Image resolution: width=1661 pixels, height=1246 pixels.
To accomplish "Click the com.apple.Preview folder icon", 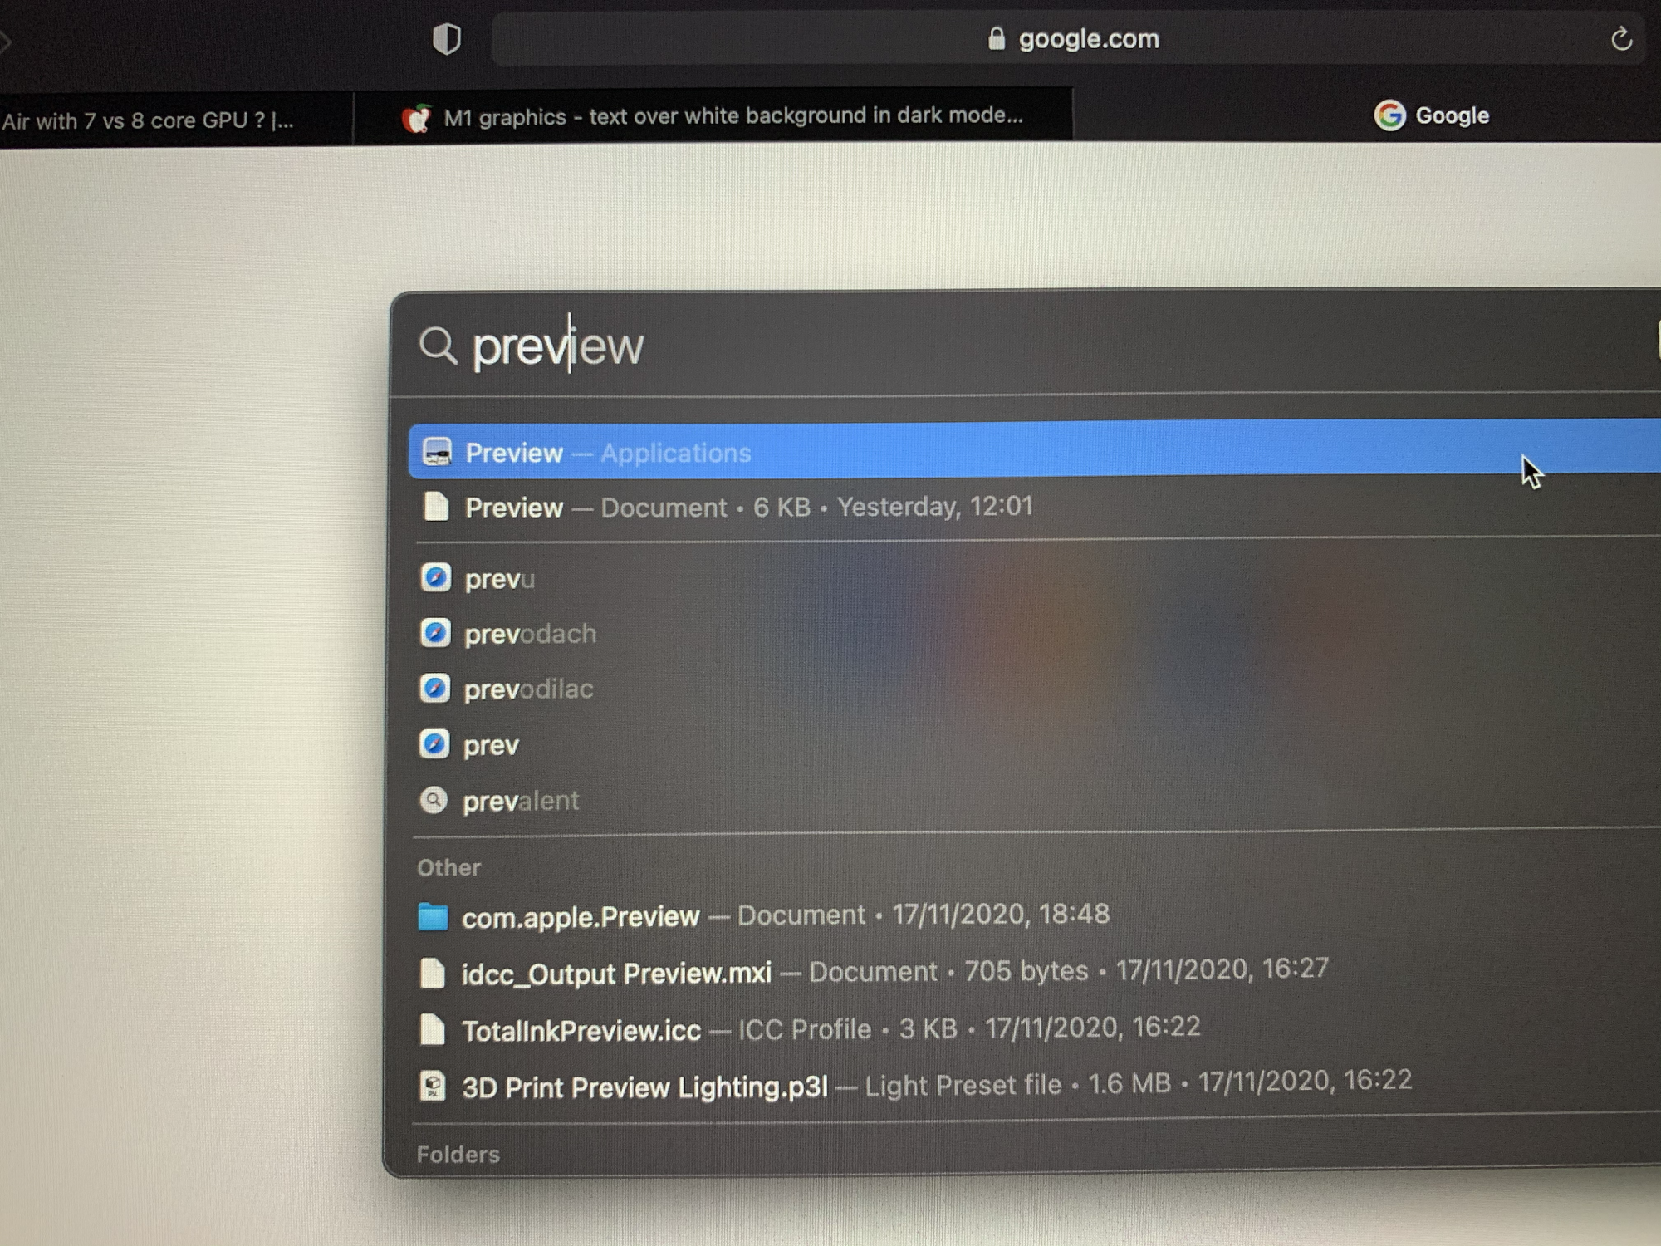I will pos(433,917).
